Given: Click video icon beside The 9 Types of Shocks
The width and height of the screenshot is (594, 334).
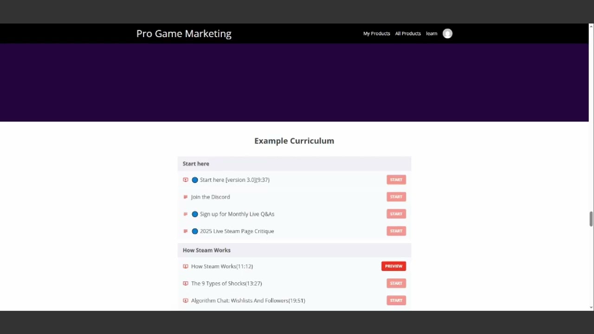Looking at the screenshot, I should [x=186, y=283].
